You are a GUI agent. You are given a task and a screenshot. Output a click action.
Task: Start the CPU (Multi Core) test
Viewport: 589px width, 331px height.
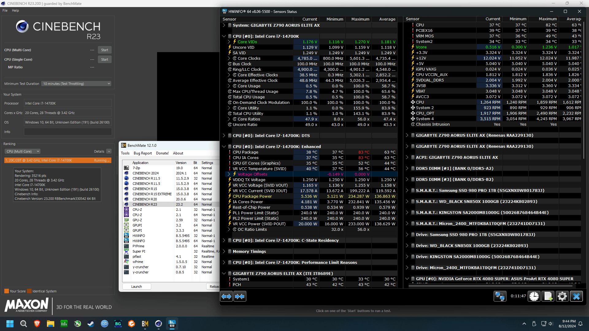tap(105, 50)
